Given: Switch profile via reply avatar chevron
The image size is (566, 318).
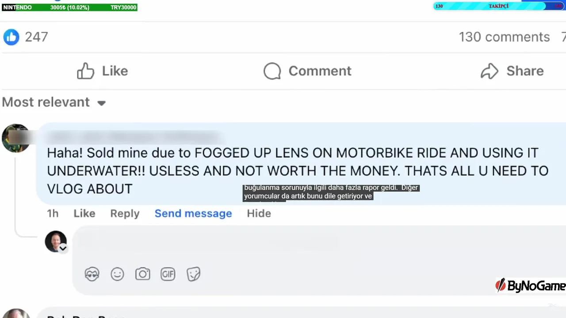Looking at the screenshot, I should [63, 248].
